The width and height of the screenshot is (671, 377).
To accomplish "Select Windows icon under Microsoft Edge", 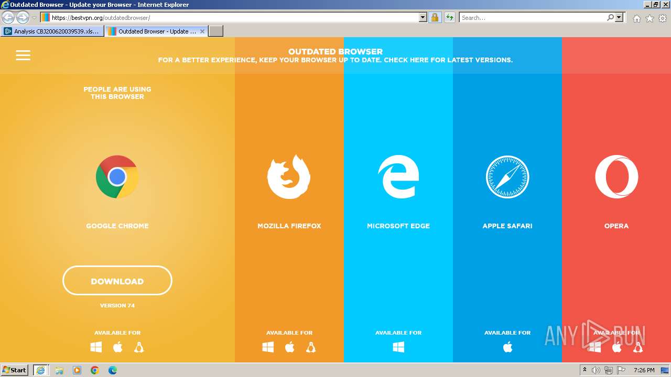I will [x=398, y=347].
